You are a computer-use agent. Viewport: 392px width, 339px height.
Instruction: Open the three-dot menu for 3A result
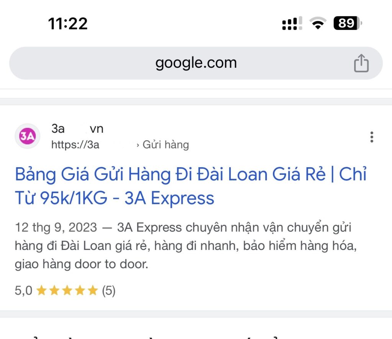[372, 137]
